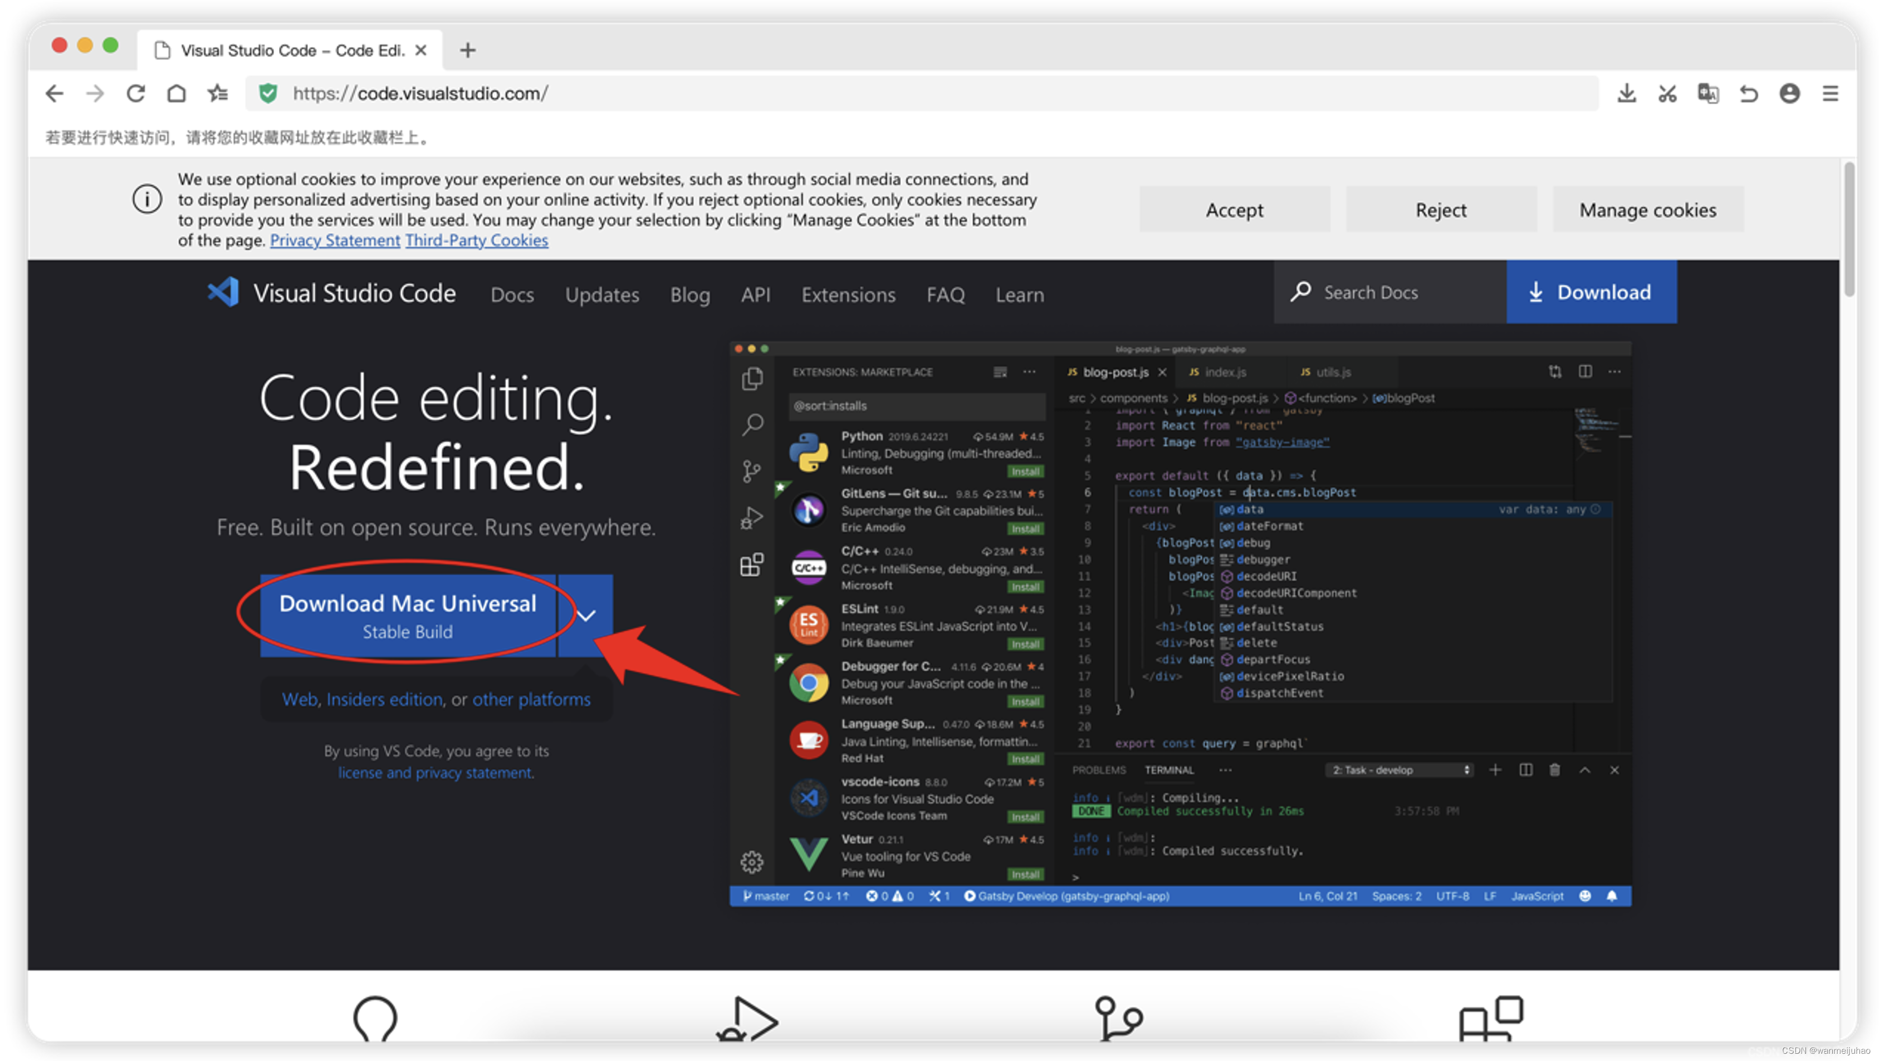Click the page vertical scrollbar

(x=1848, y=230)
